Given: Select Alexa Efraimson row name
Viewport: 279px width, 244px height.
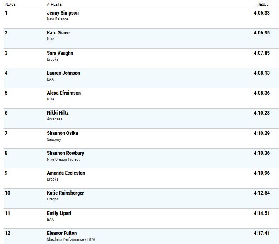Looking at the screenshot, I should [x=64, y=93].
